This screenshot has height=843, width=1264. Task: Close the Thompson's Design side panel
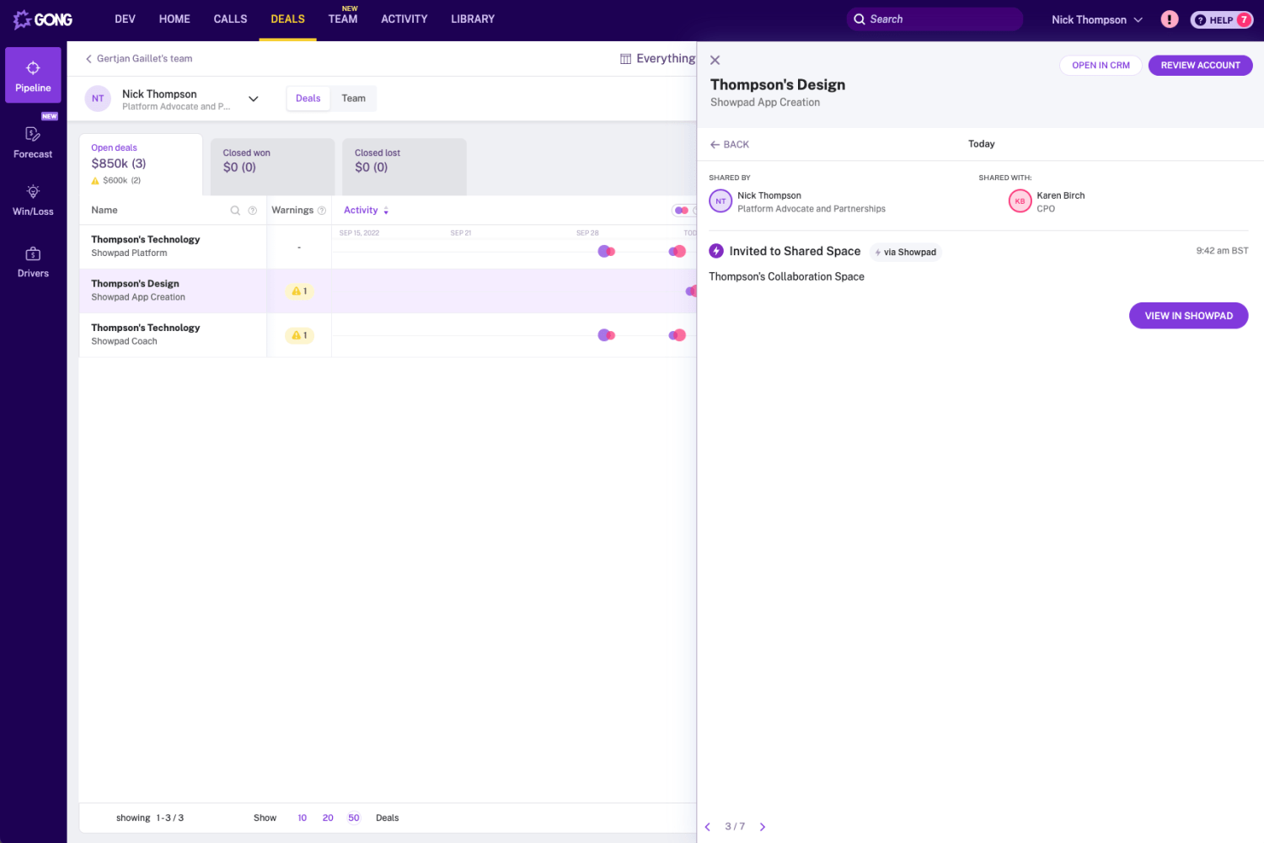point(715,61)
